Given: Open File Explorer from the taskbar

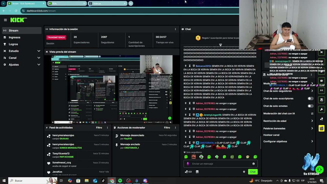Looking at the screenshot, I should pos(87,181).
